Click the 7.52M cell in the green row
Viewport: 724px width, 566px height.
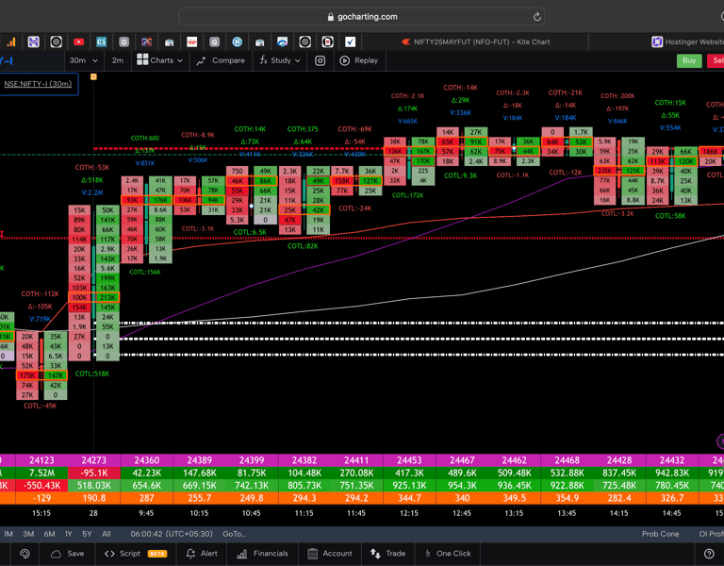(x=41, y=474)
